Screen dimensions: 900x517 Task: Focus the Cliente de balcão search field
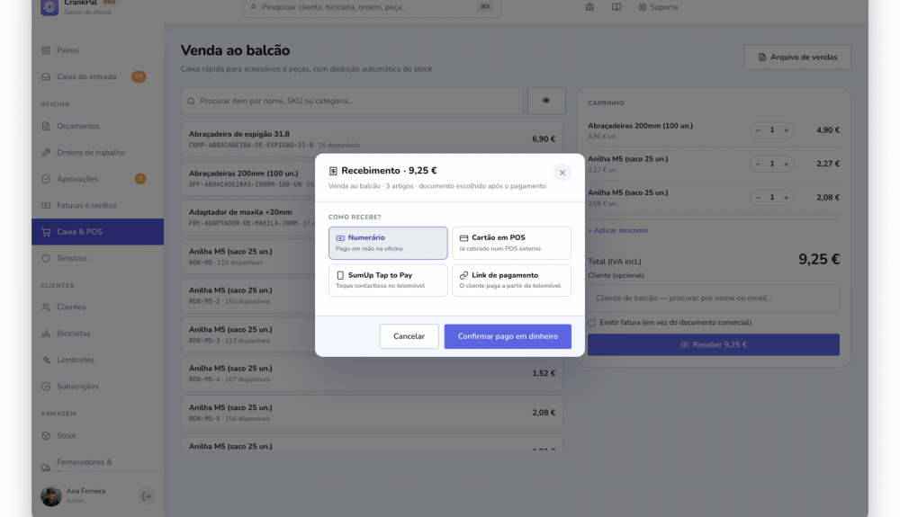[x=713, y=298]
